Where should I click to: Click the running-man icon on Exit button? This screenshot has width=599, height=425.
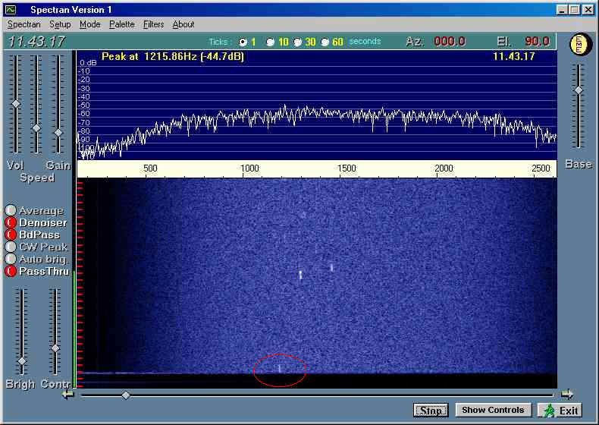tap(550, 411)
